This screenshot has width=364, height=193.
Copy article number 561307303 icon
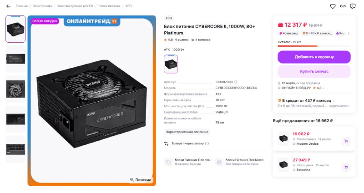pos(236,82)
